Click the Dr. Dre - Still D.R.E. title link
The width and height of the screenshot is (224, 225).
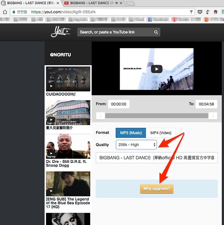66,164
